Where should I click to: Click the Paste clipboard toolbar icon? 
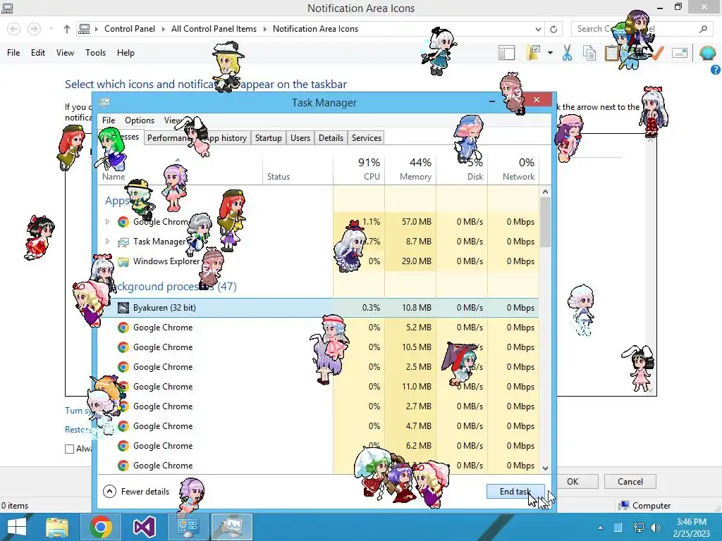pyautogui.click(x=611, y=53)
